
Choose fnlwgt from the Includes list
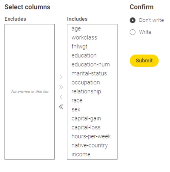pyautogui.click(x=79, y=47)
